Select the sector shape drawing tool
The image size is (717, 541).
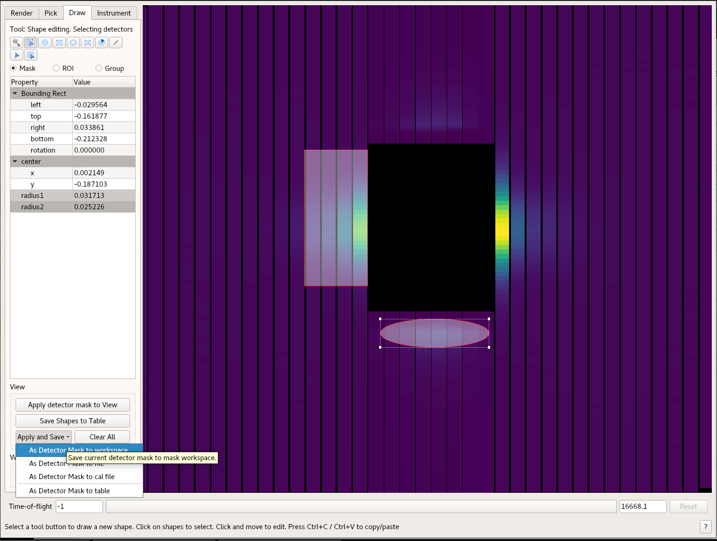(x=102, y=43)
